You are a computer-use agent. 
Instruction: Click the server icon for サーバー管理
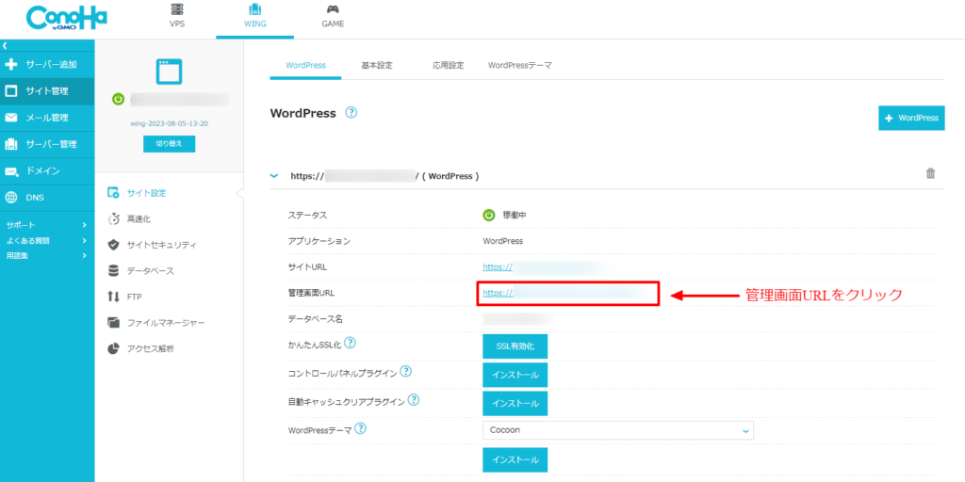[x=11, y=144]
